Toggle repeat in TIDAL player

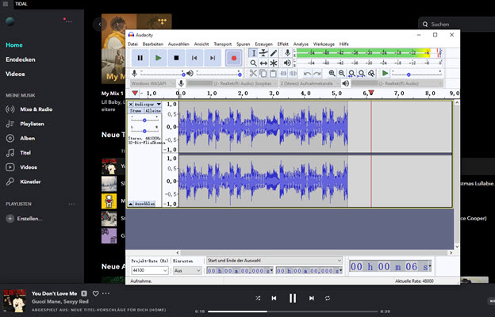click(x=328, y=298)
